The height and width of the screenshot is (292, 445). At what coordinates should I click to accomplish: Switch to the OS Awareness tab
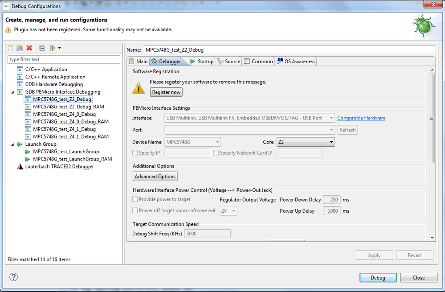(296, 62)
